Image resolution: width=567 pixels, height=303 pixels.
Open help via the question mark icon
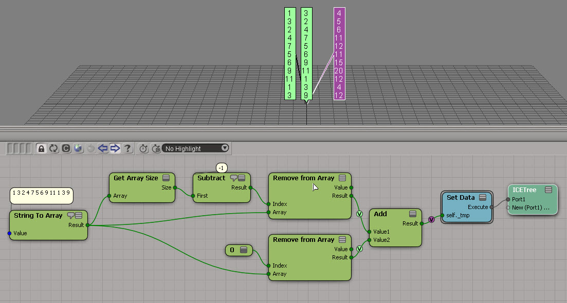coord(127,148)
